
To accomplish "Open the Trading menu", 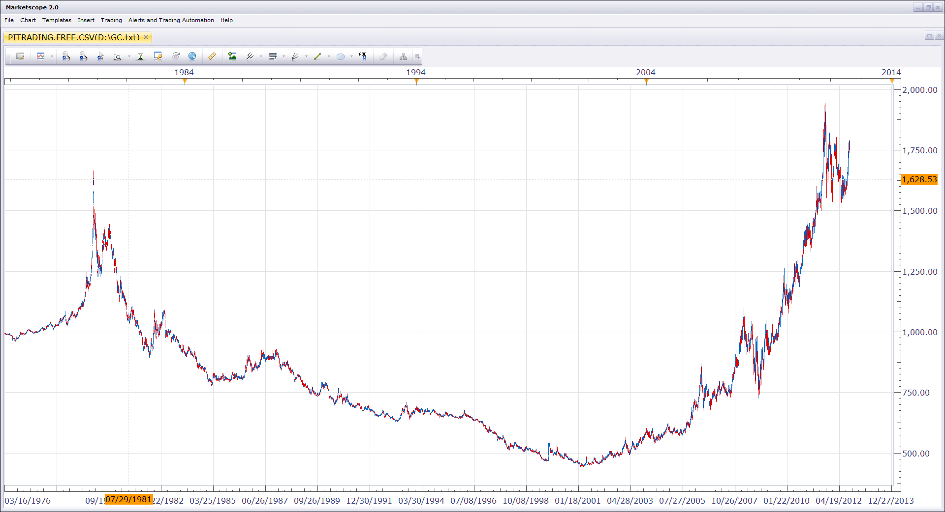I will 111,20.
